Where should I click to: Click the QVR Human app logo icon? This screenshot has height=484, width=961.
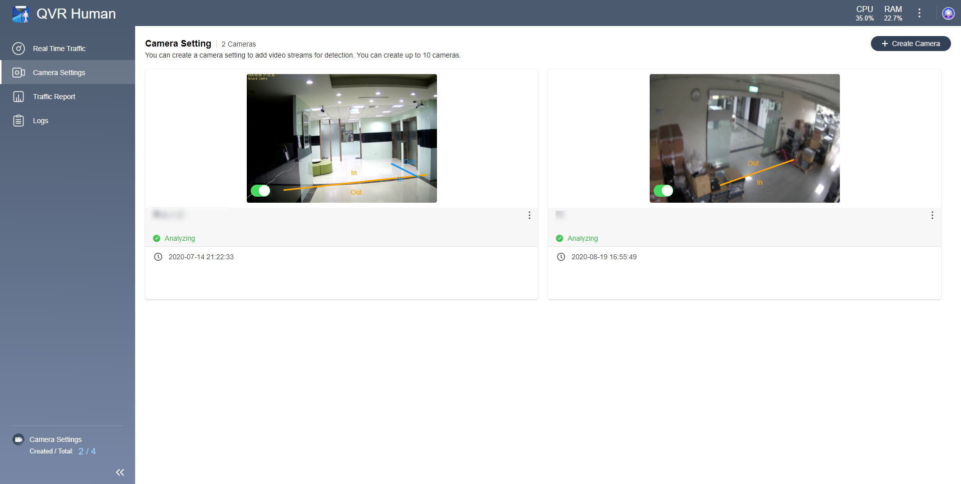tap(21, 14)
